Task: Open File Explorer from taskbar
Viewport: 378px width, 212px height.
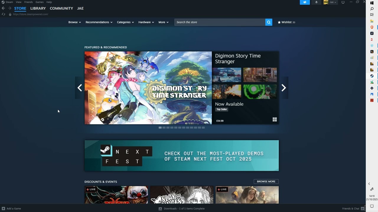Action: (372, 21)
